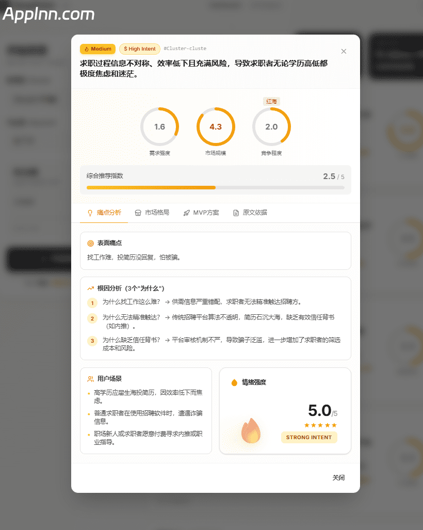Click the 市场规模 4.3 gauge

[x=216, y=127]
